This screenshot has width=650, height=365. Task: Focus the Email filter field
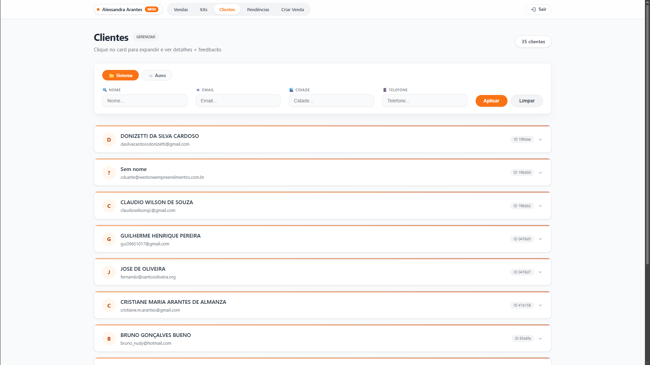(238, 101)
